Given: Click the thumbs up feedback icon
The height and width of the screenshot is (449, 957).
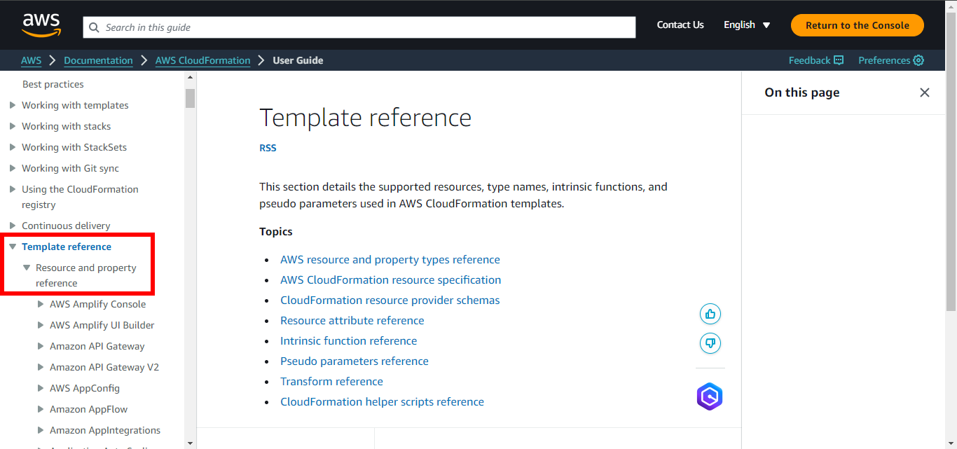Looking at the screenshot, I should pyautogui.click(x=710, y=314).
